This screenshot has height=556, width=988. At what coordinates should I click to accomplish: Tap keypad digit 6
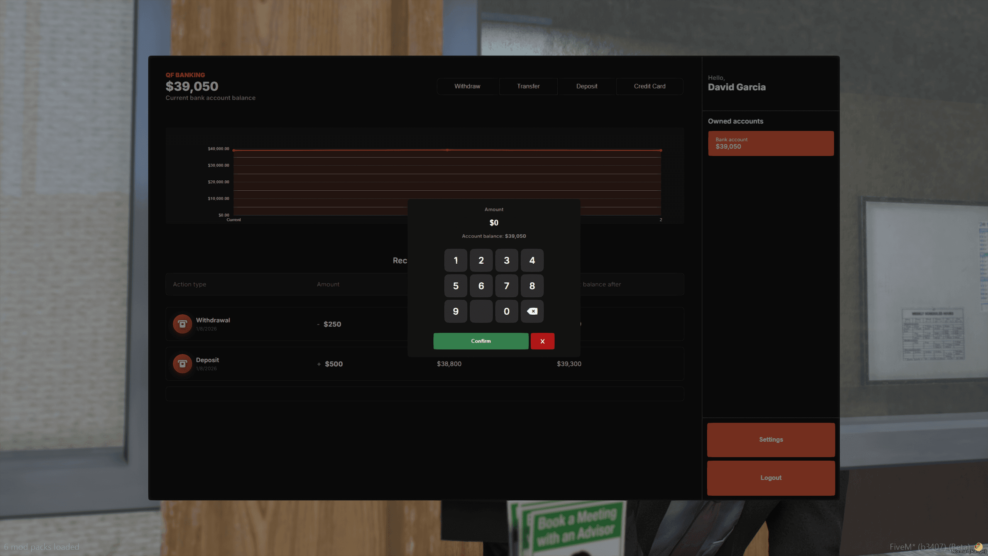(481, 286)
